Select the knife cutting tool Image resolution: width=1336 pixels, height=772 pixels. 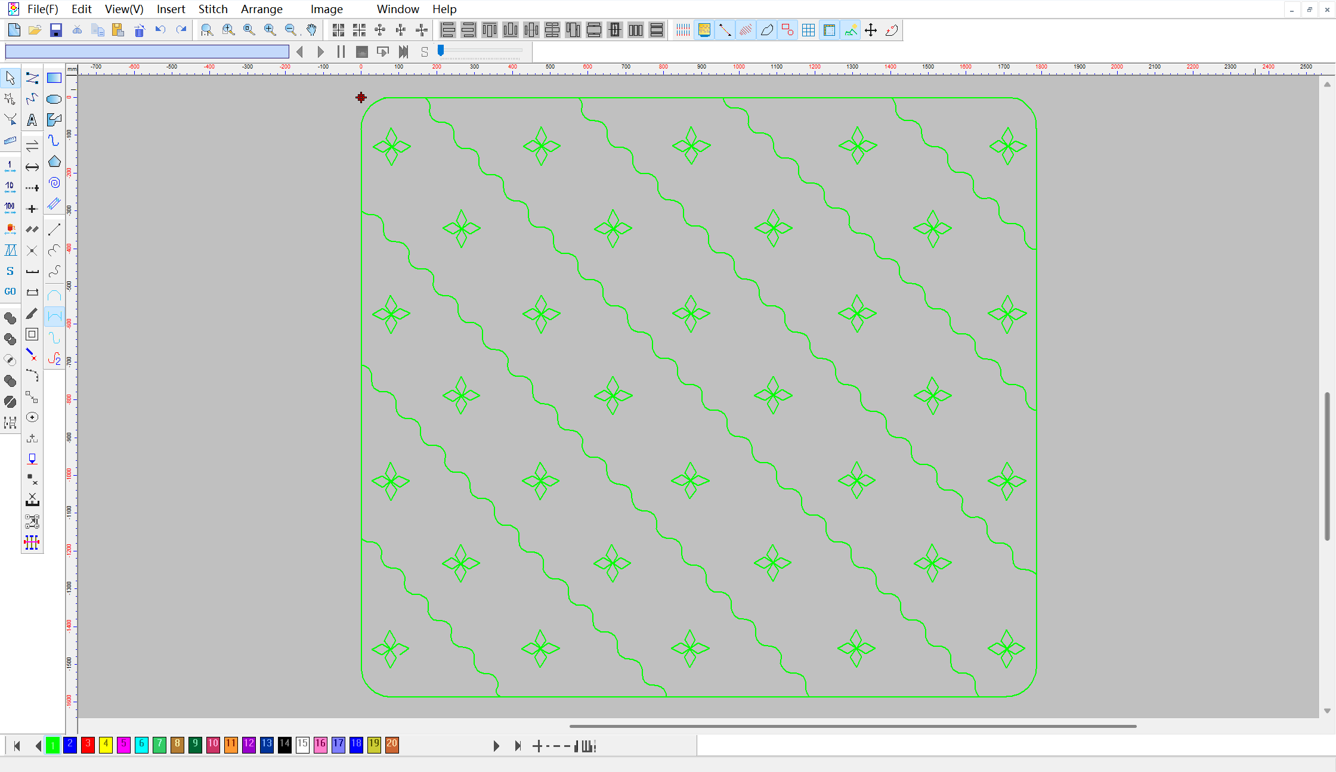point(32,314)
